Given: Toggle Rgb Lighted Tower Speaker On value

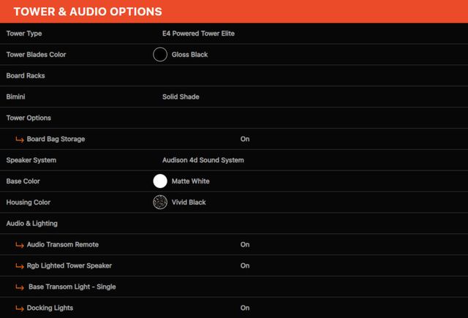Looking at the screenshot, I should coord(245,266).
